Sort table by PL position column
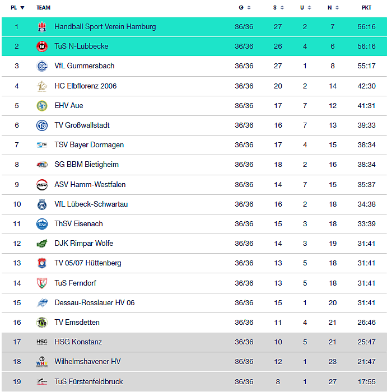The height and width of the screenshot is (392, 387). pos(17,8)
